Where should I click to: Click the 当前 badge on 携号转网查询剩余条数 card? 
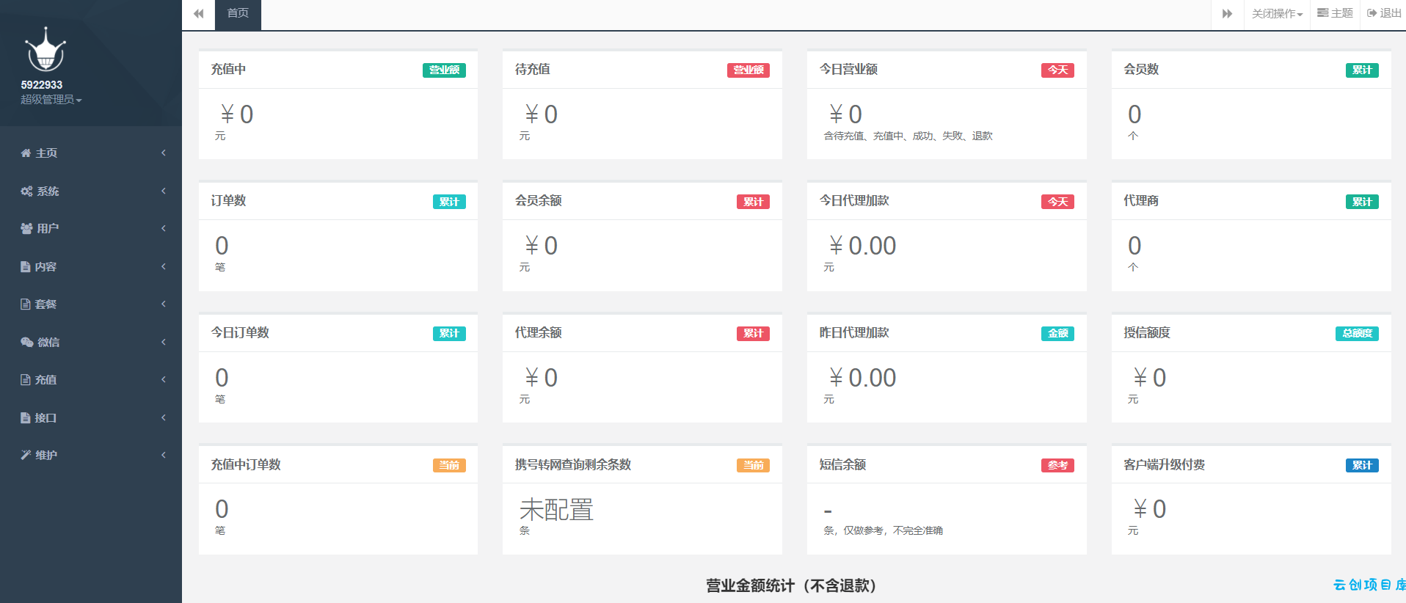(x=753, y=465)
